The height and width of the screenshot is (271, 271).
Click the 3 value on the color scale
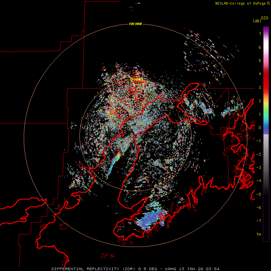[260, 87]
